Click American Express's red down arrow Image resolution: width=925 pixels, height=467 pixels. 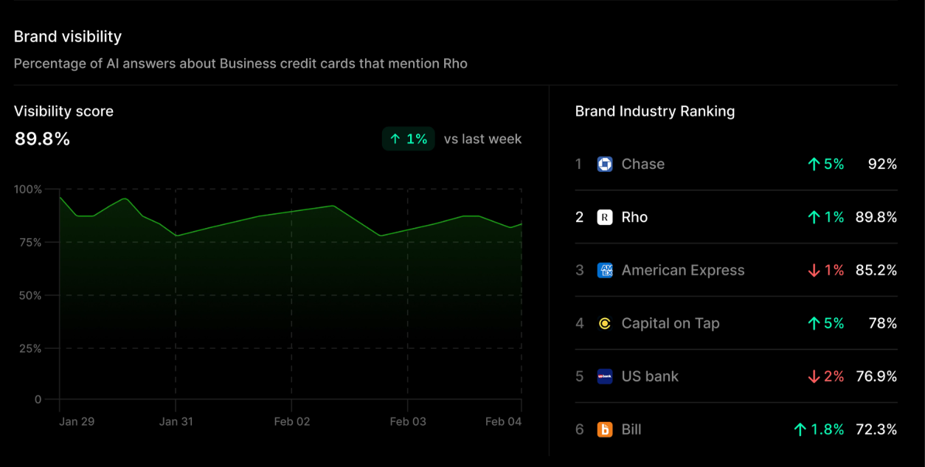point(814,271)
